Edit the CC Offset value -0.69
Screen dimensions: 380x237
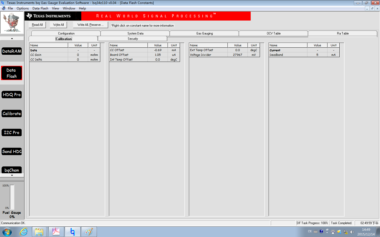tap(158, 50)
